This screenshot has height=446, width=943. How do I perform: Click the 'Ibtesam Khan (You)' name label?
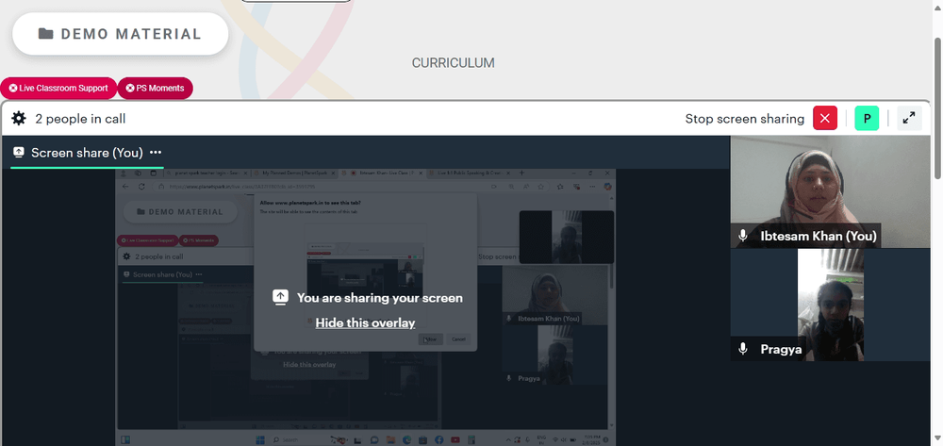click(818, 237)
